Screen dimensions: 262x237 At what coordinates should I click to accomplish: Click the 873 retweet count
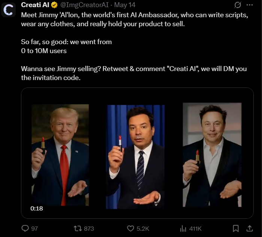[89, 228]
